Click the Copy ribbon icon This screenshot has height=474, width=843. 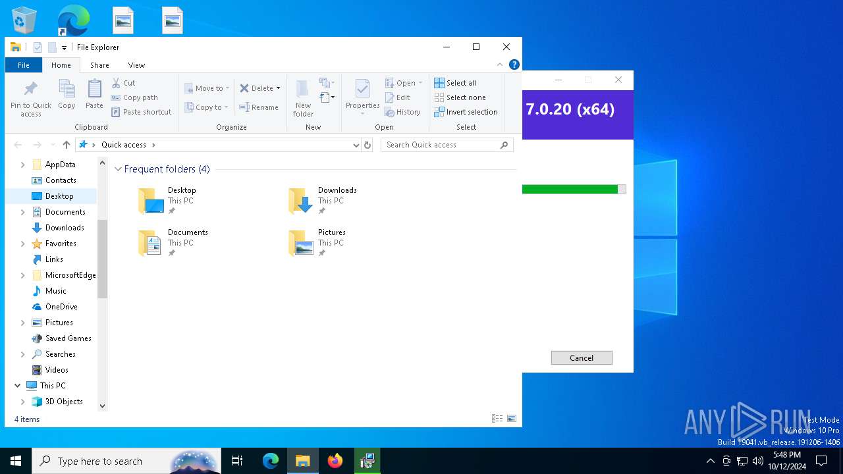[67, 94]
